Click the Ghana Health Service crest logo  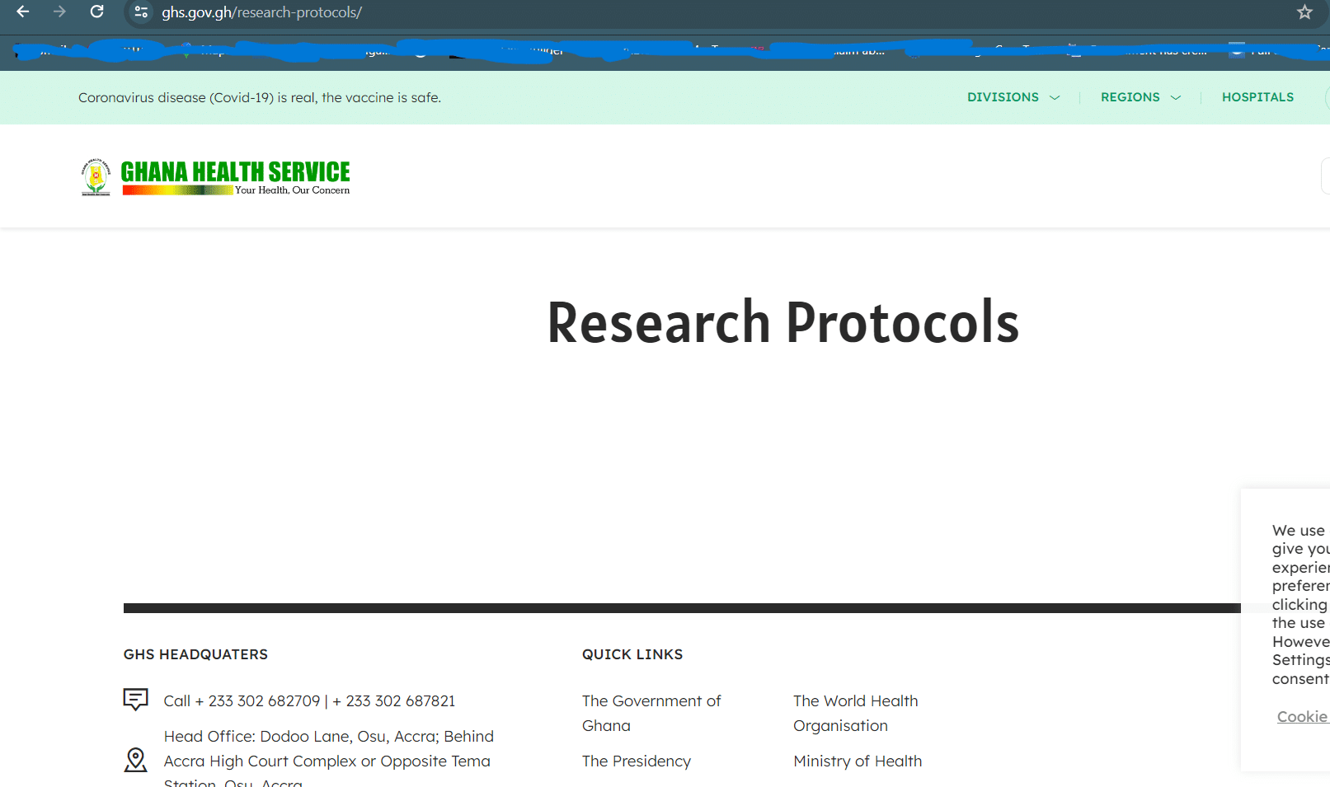coord(96,176)
